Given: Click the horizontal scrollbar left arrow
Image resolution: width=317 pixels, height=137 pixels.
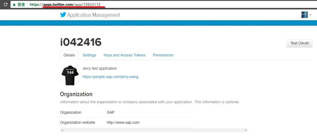Looking at the screenshot, I should 63,130.
